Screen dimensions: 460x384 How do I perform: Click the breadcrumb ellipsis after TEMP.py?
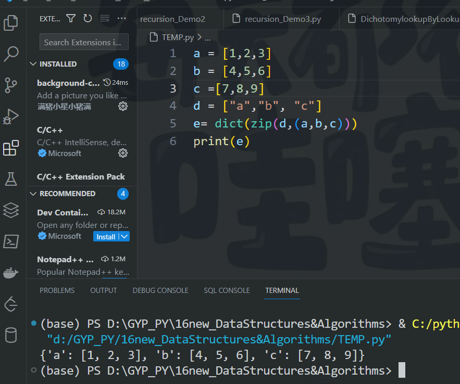207,38
